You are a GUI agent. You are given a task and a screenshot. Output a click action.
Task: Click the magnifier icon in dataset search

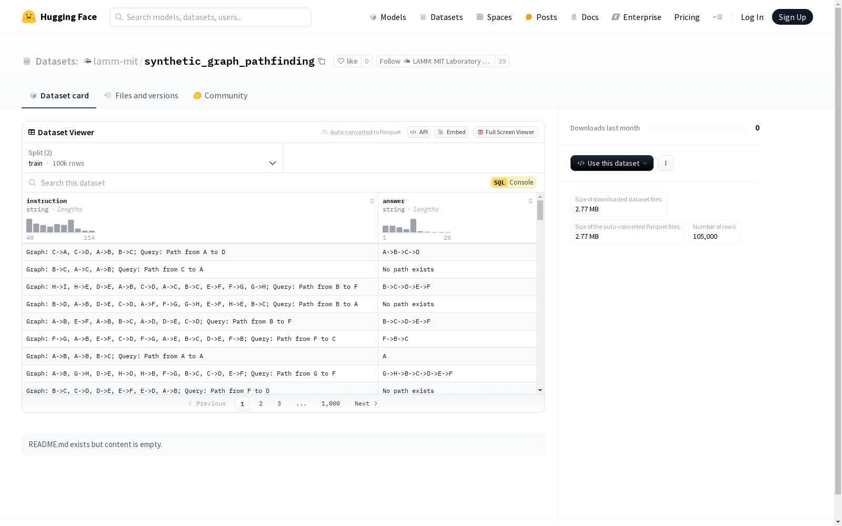[x=33, y=183]
